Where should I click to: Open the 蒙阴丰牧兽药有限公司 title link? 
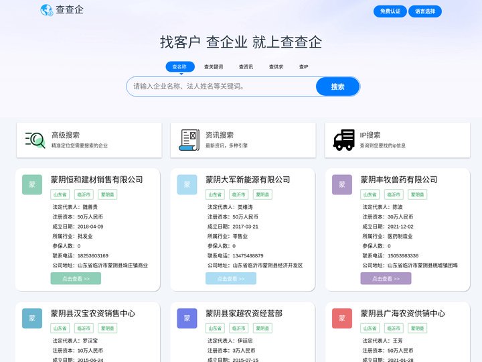click(399, 180)
